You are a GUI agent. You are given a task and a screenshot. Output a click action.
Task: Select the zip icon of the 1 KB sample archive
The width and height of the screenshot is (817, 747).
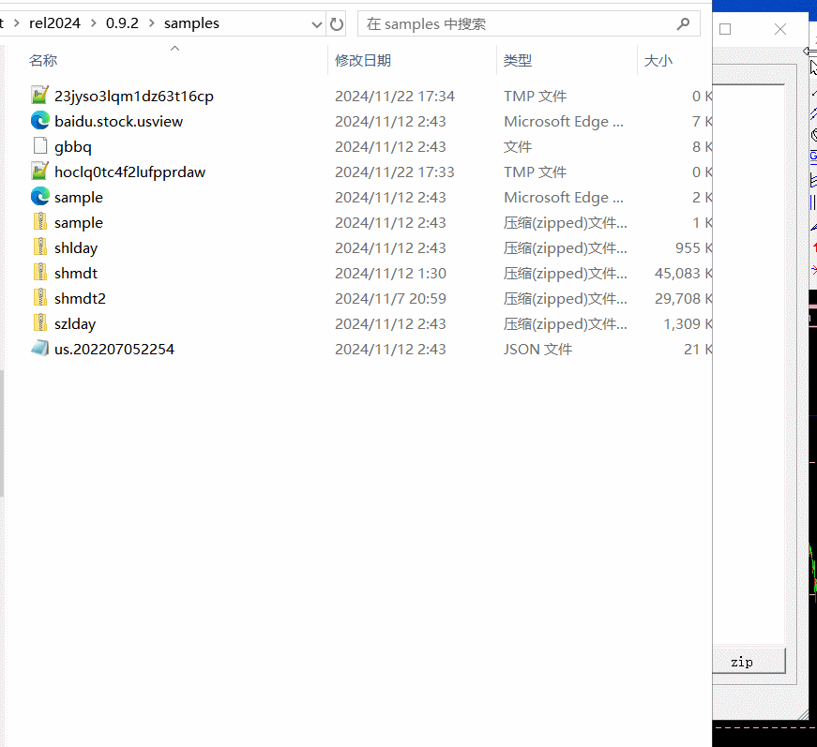pos(39,222)
